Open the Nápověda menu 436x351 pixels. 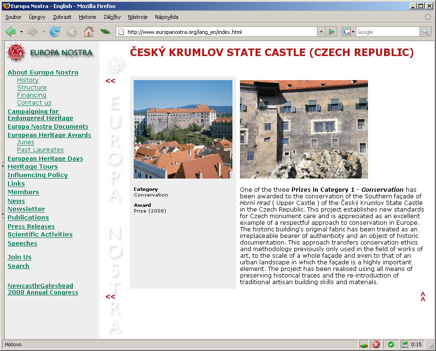point(167,17)
